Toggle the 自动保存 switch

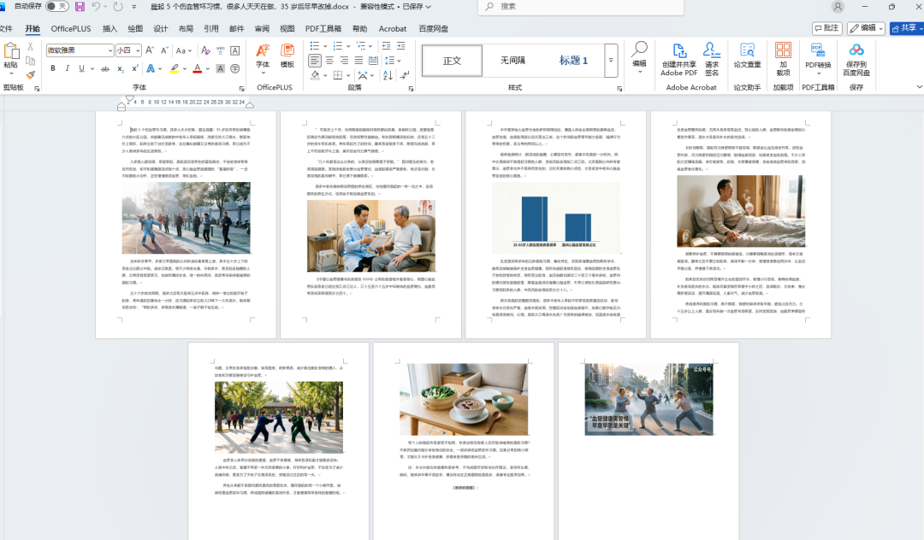click(56, 7)
